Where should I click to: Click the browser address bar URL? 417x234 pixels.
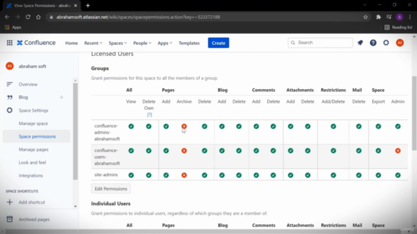point(138,17)
